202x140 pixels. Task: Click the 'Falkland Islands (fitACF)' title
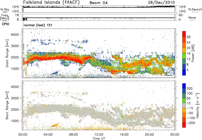pyautogui.click(x=51, y=3)
